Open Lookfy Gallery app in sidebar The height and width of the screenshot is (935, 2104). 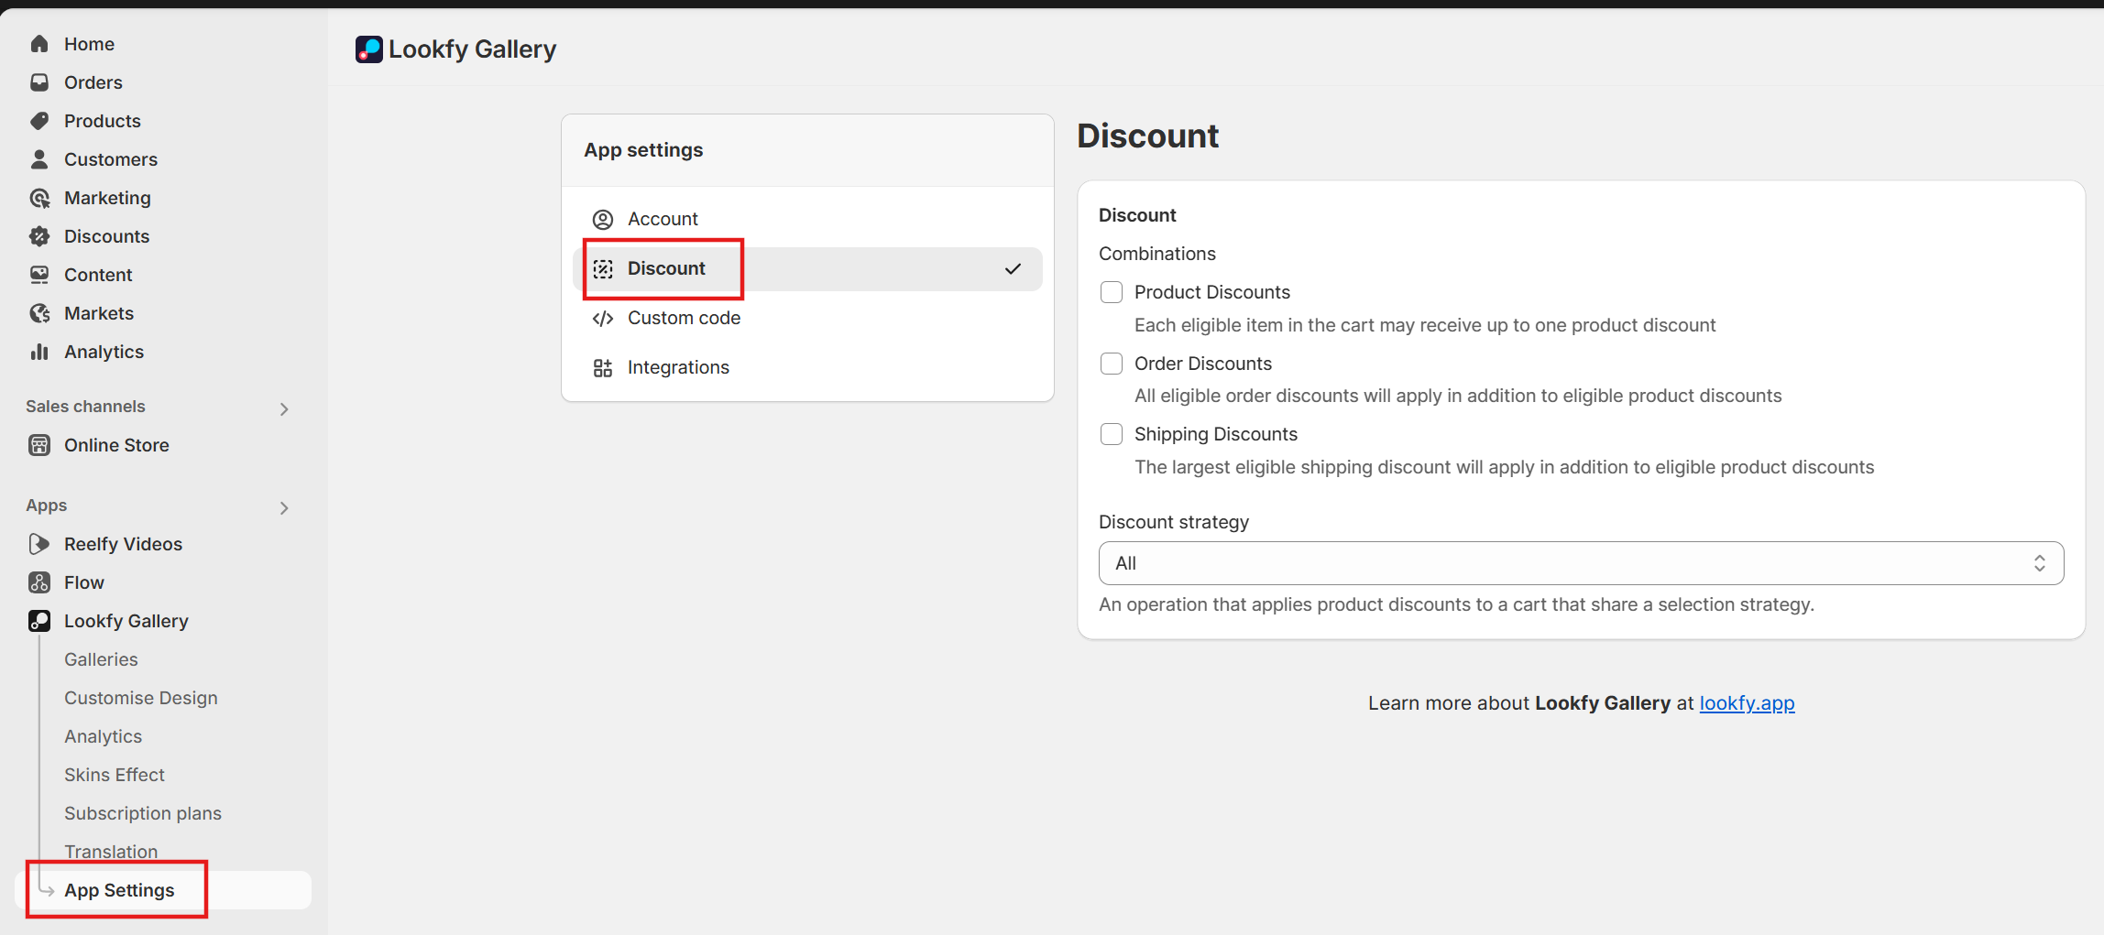click(x=126, y=621)
